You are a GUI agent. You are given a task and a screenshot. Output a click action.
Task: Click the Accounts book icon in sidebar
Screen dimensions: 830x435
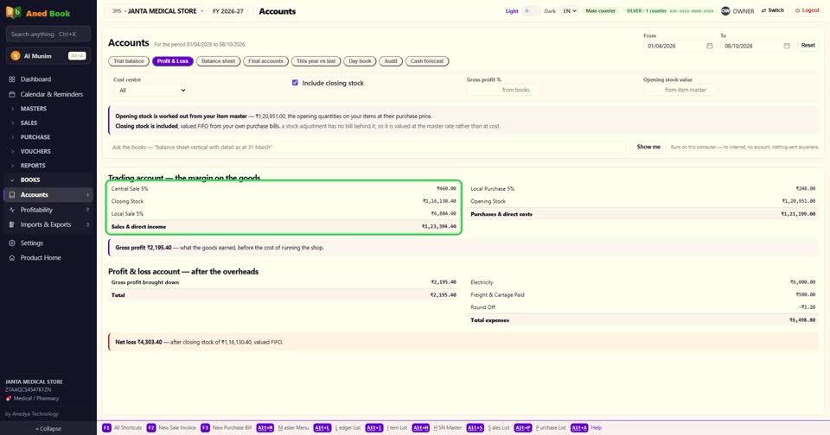point(11,194)
